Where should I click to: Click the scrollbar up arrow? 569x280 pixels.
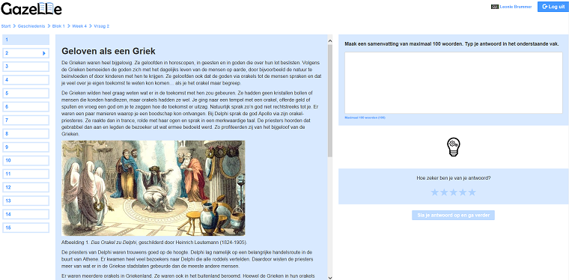tap(330, 40)
